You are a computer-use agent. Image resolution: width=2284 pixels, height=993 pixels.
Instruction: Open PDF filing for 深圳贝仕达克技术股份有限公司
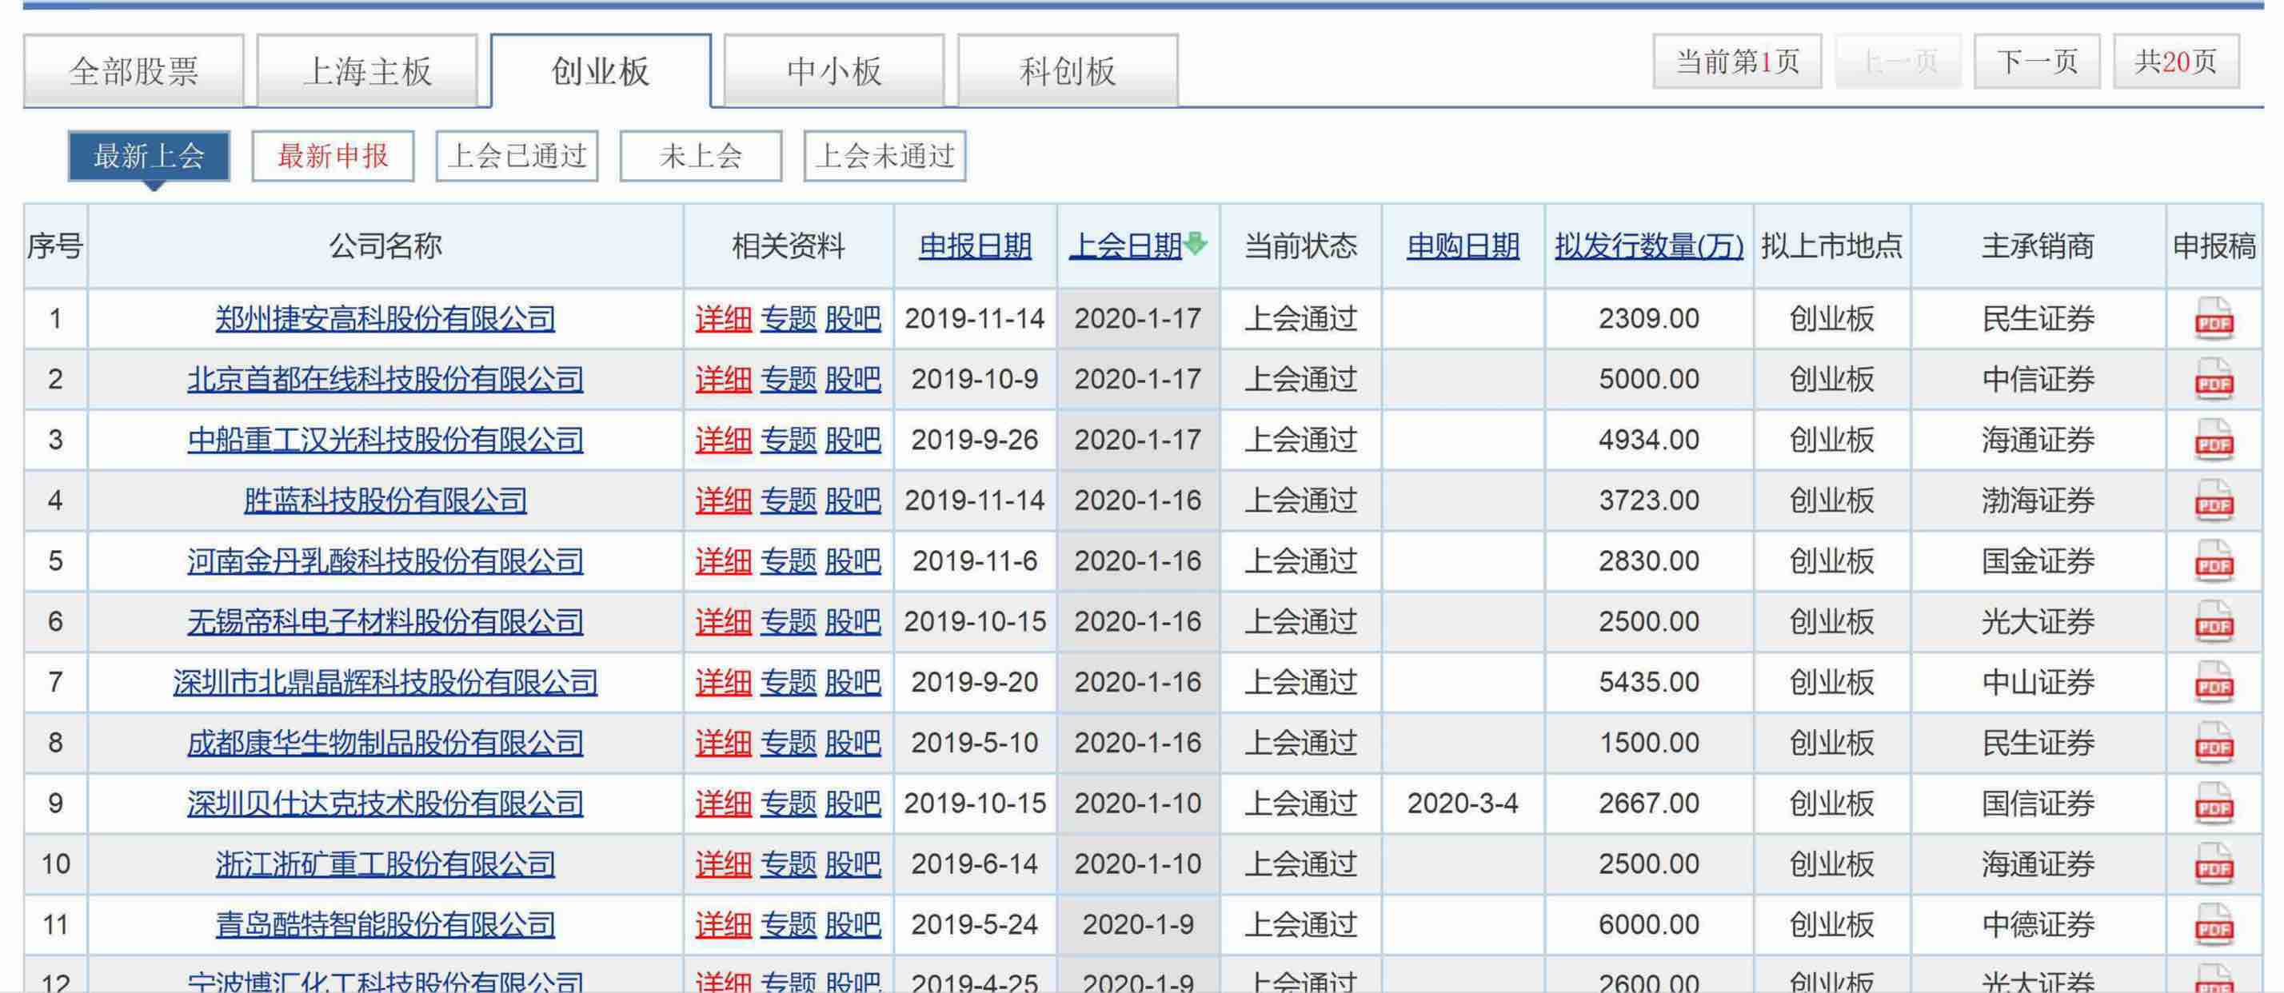tap(2213, 804)
